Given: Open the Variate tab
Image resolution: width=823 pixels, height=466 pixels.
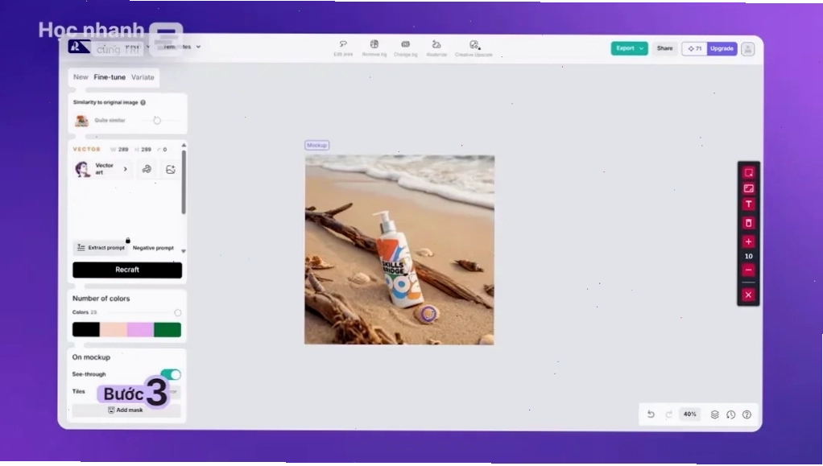Looking at the screenshot, I should pos(143,77).
